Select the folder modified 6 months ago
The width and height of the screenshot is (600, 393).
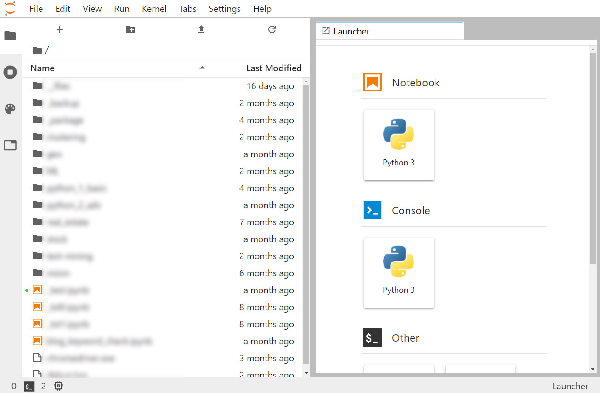[x=163, y=273]
